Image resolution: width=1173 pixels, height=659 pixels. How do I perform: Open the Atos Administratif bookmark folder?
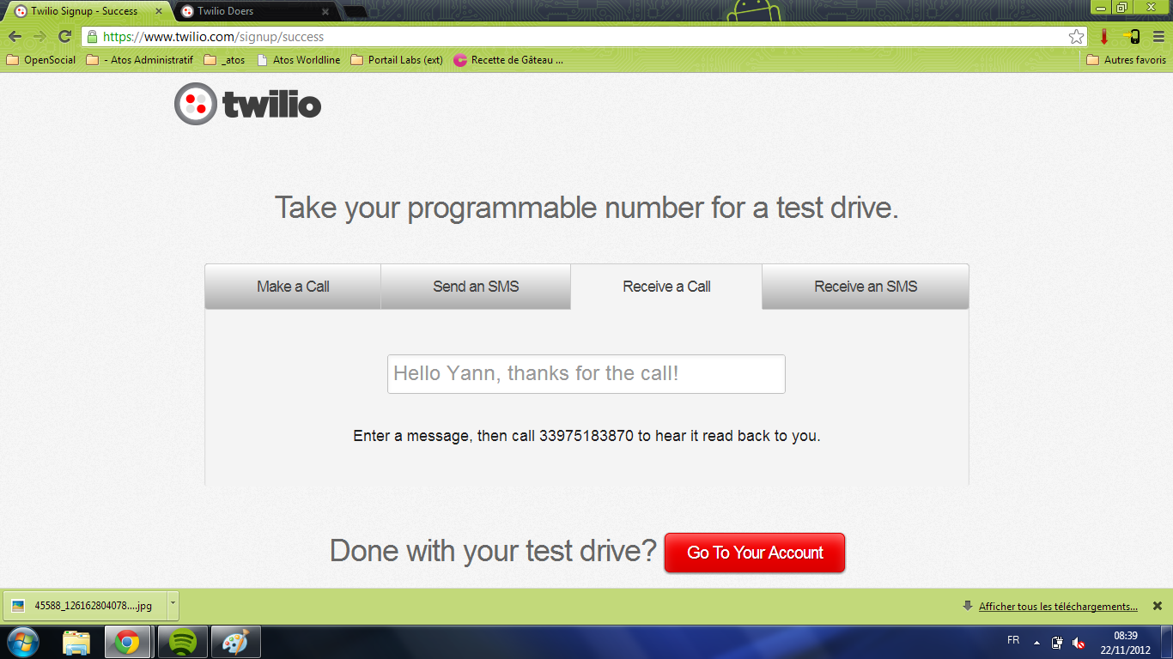coord(140,60)
